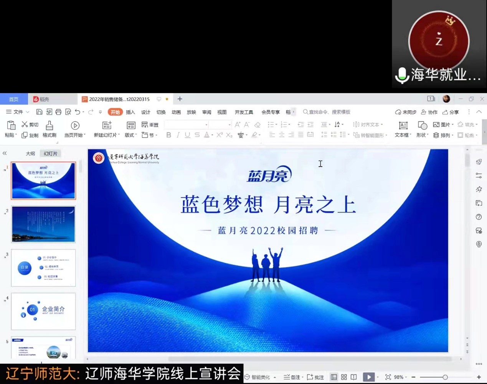Click the Redo arrow icon

click(91, 112)
